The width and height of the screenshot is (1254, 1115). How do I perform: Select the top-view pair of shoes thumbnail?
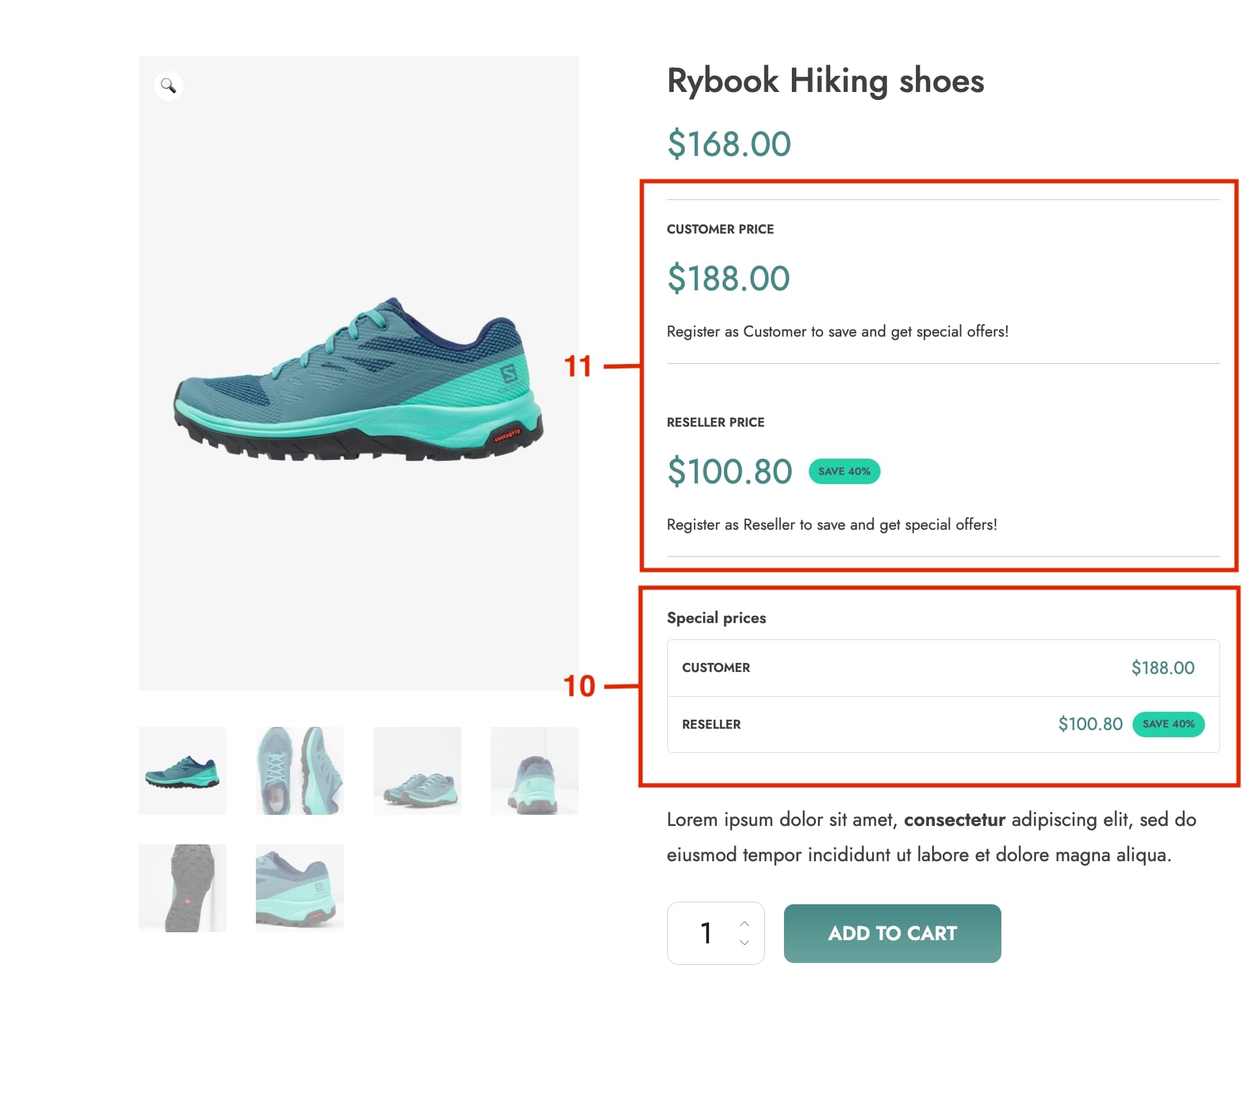click(x=300, y=771)
